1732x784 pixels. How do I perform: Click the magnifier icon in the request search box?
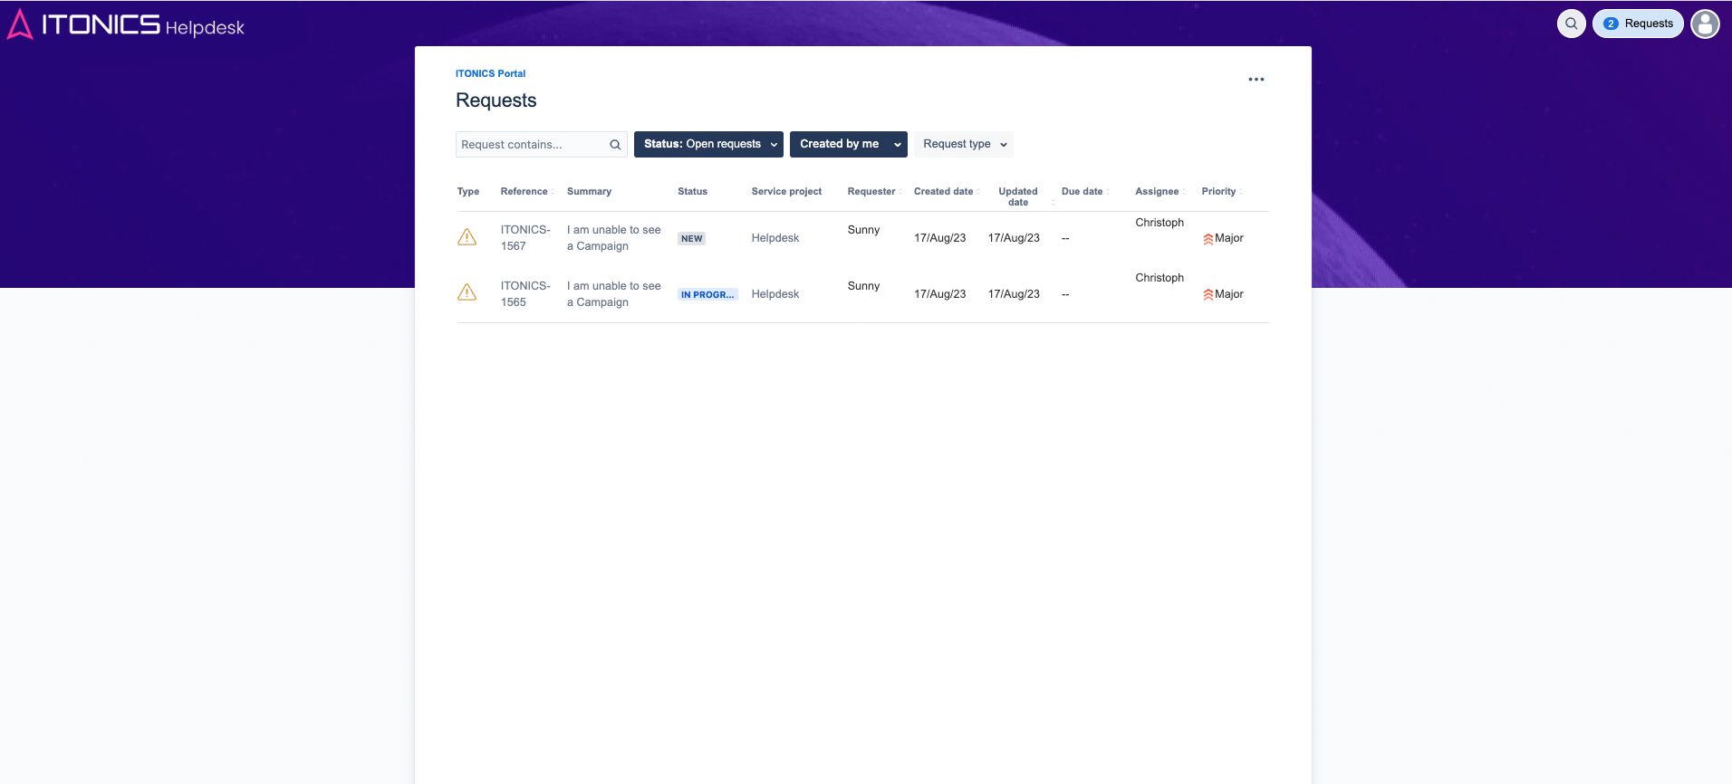tap(615, 145)
